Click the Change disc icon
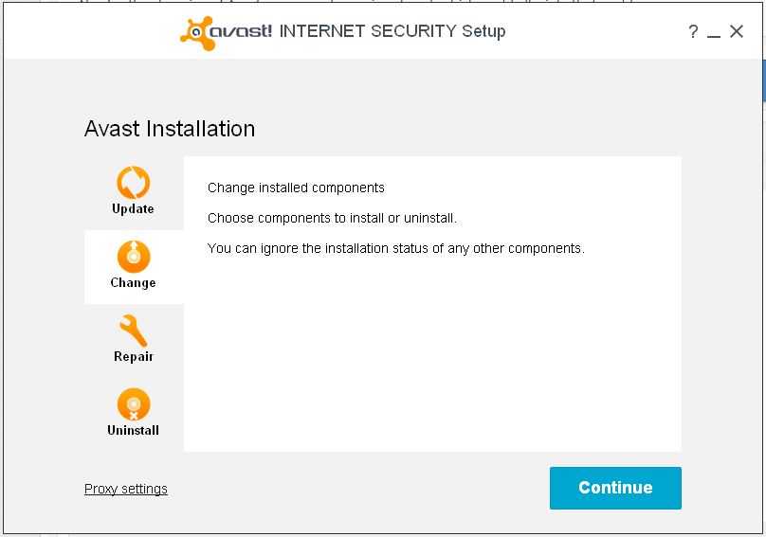766x537 pixels. click(x=134, y=257)
